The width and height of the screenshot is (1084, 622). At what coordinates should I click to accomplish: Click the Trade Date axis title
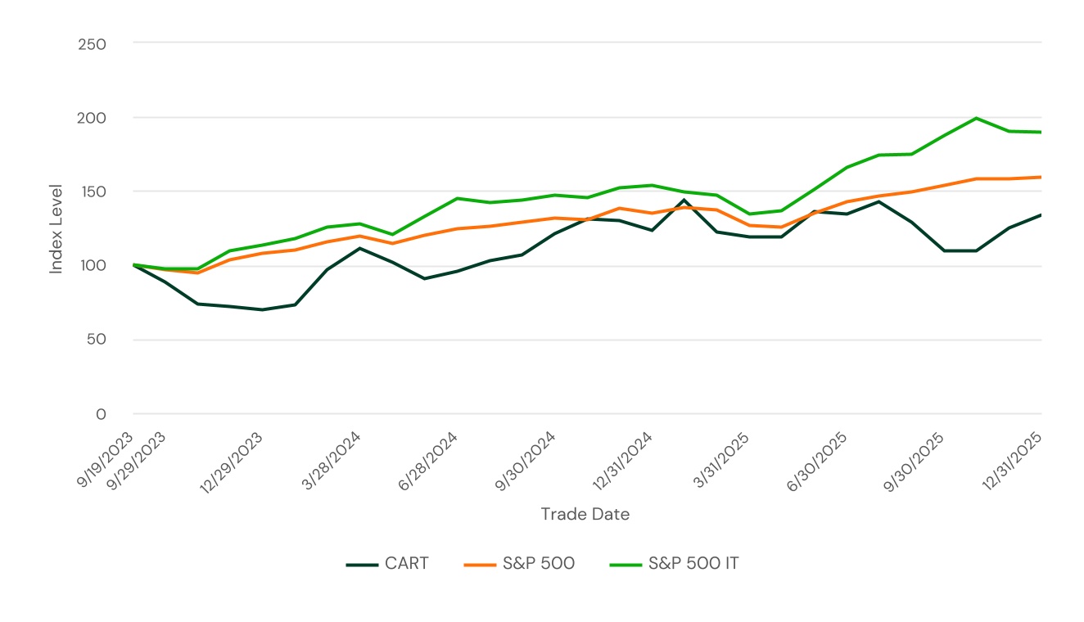point(585,514)
